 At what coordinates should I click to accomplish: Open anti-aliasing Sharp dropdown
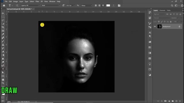point(87,5)
